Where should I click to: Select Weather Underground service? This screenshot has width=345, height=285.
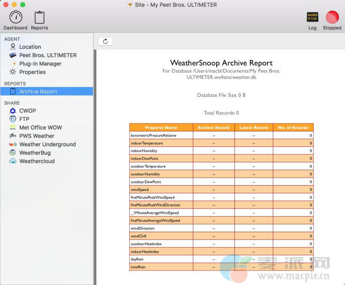(47, 144)
